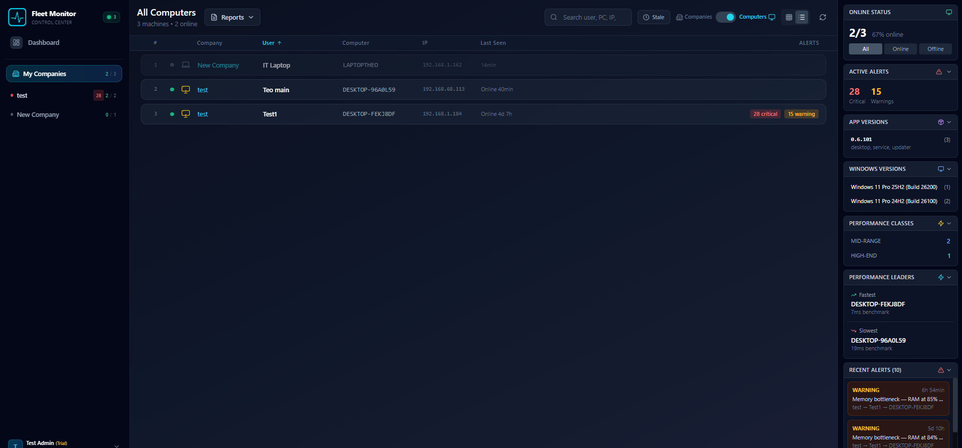The height and width of the screenshot is (448, 962).
Task: Open the Dashboard grid icon
Action: tap(16, 42)
